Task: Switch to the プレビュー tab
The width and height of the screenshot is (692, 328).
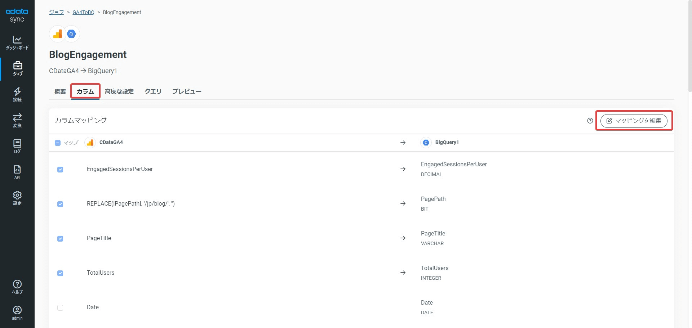Action: 187,91
